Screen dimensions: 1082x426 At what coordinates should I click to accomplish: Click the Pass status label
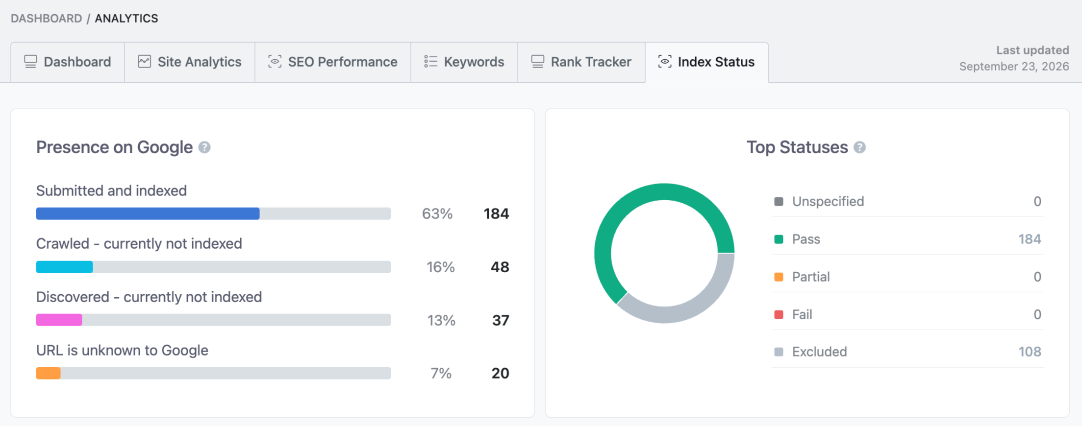coord(806,239)
